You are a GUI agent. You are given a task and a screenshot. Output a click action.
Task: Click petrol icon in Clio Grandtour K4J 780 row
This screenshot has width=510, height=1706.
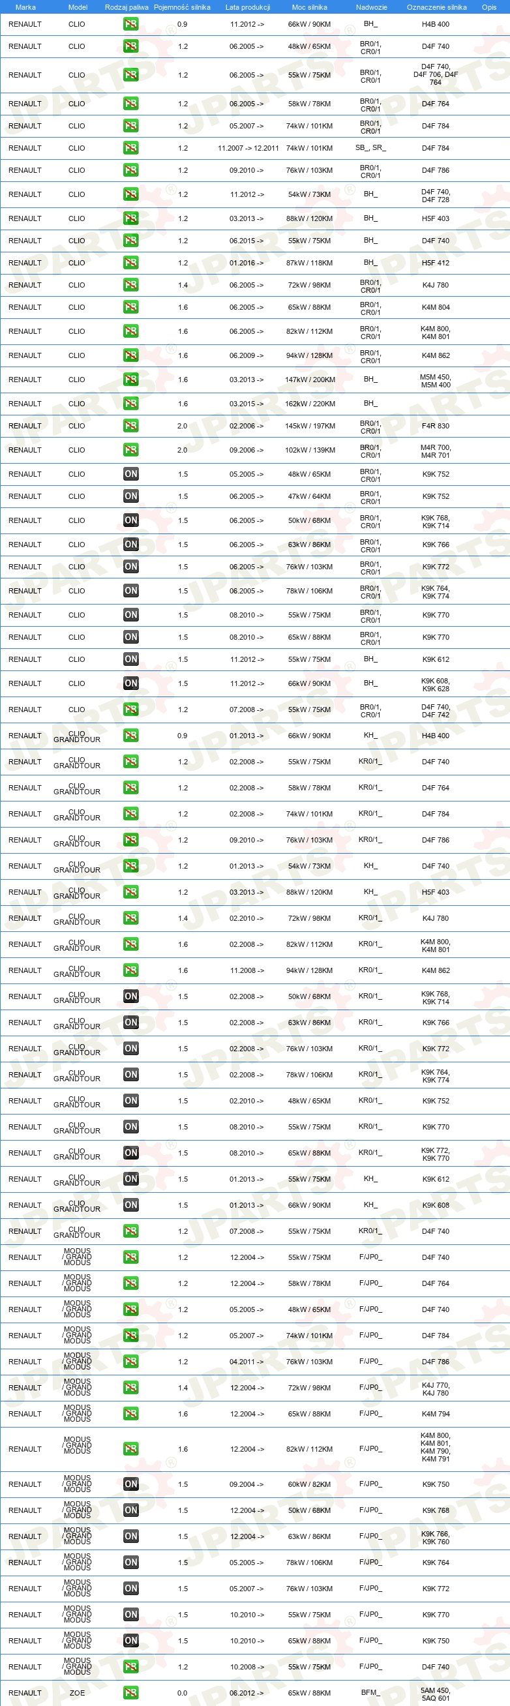(x=131, y=918)
